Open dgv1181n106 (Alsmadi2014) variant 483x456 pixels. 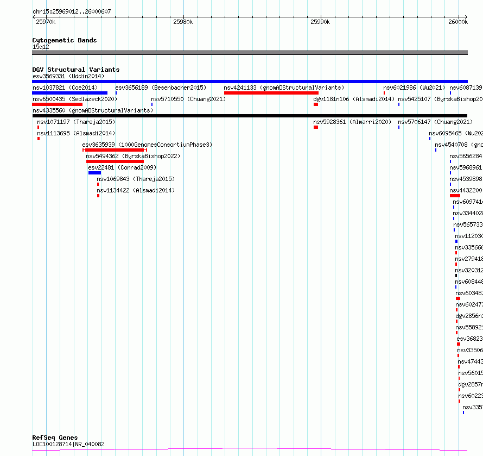pos(354,99)
